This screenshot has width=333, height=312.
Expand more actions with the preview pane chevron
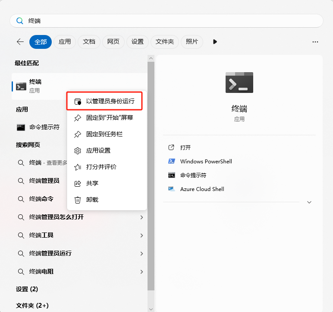click(x=309, y=202)
